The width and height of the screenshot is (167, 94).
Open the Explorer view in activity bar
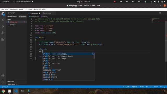[x=3, y=14]
